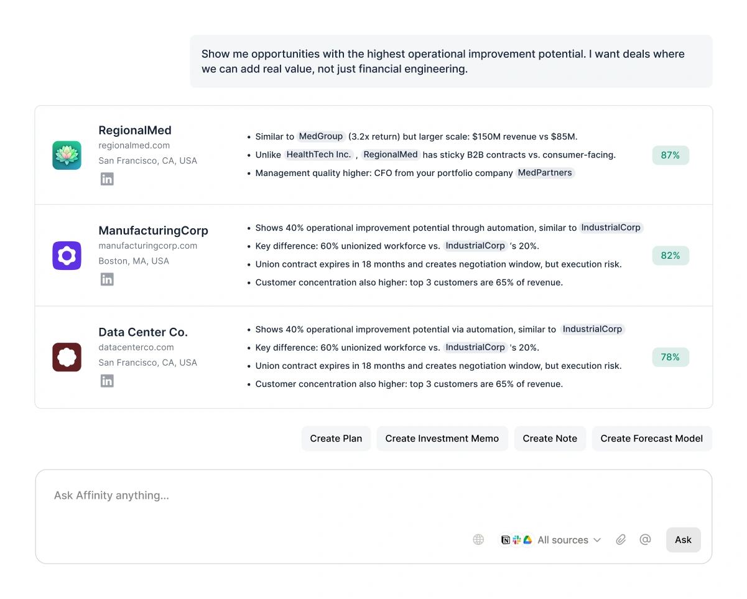747x599 pixels.
Task: Click the Slack source icon
Action: coord(517,540)
